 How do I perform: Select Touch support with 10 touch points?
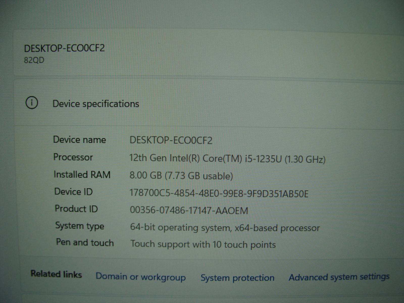click(x=203, y=244)
